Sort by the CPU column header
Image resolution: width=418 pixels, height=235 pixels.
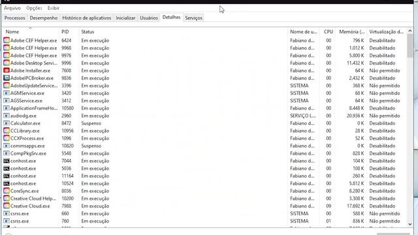(328, 32)
